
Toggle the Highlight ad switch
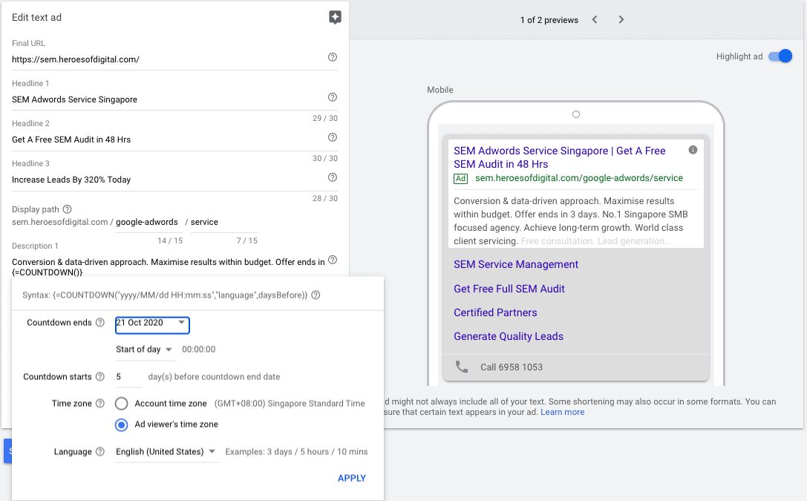[x=780, y=56]
